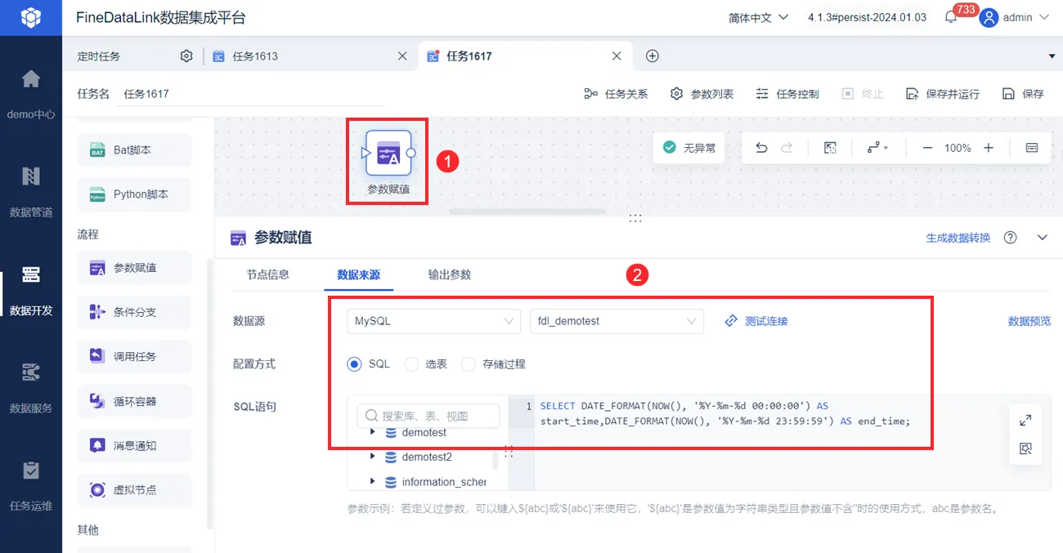This screenshot has height=553, width=1063.
Task: Open the tab list dropdown arrow
Action: pos(1052,56)
